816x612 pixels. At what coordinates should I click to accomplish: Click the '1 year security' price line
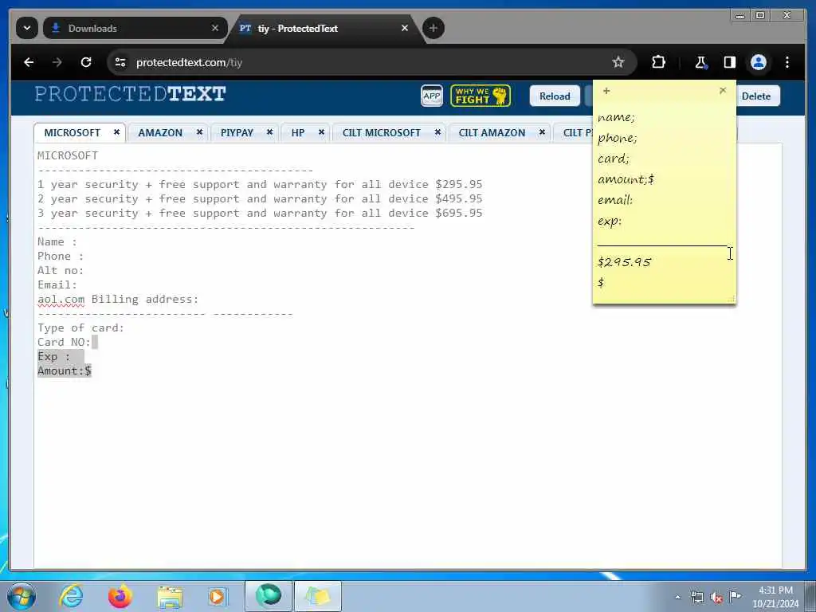click(x=260, y=184)
